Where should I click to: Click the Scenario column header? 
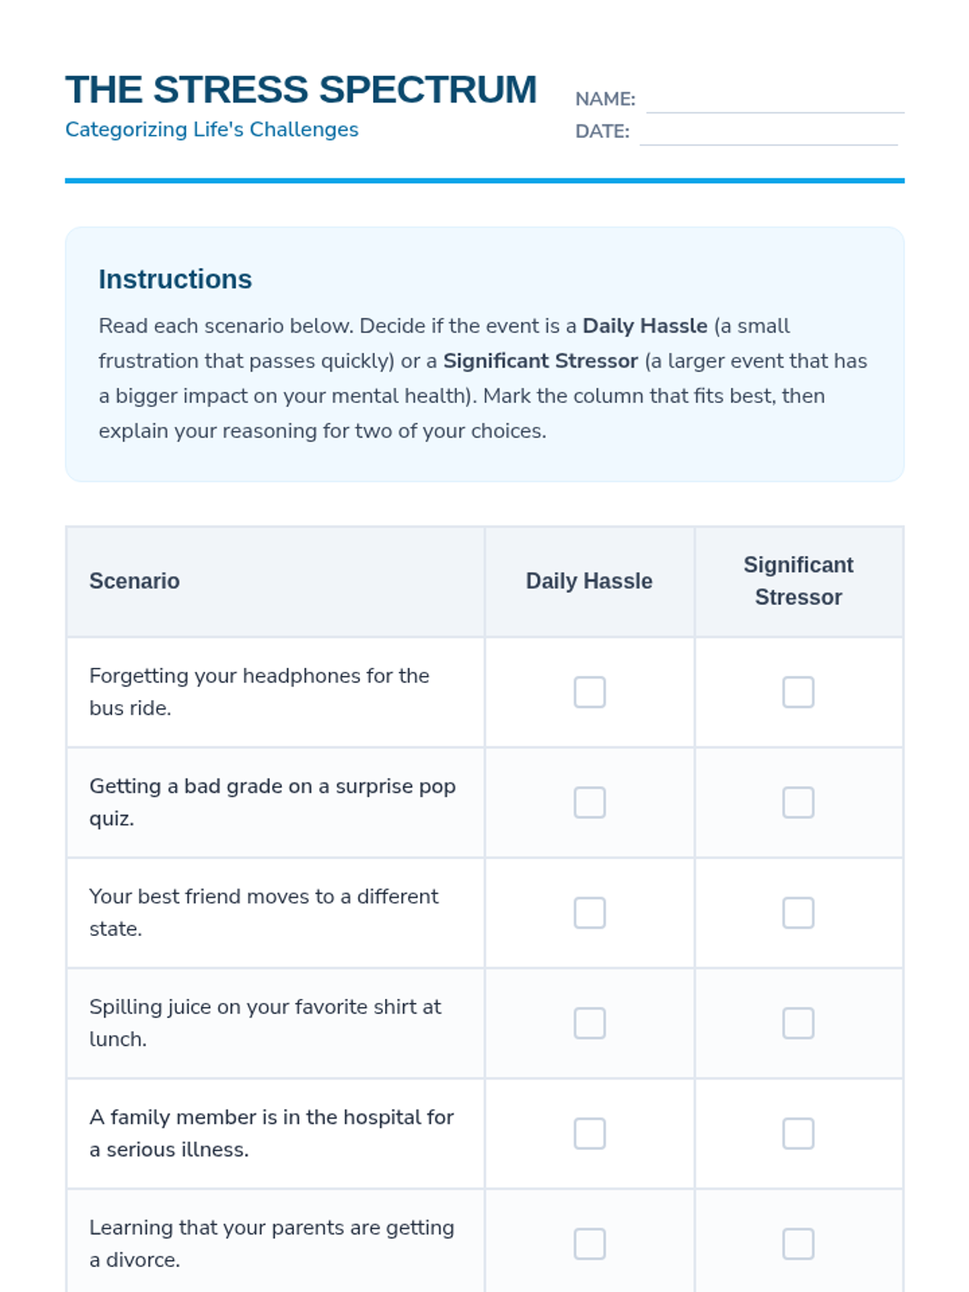[135, 581]
